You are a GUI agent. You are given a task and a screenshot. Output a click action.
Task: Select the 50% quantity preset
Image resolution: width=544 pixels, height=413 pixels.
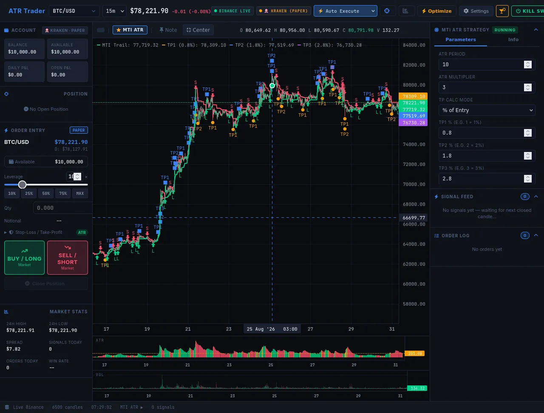[x=46, y=194]
